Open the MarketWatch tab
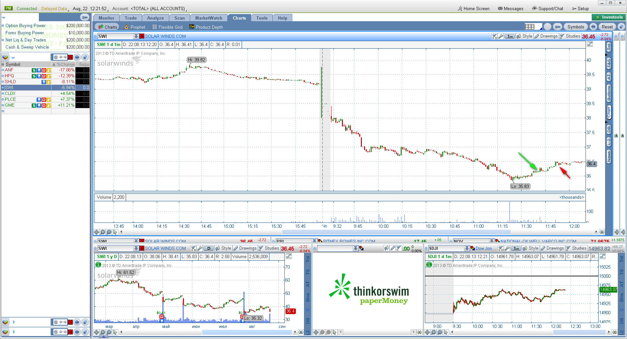 click(209, 18)
